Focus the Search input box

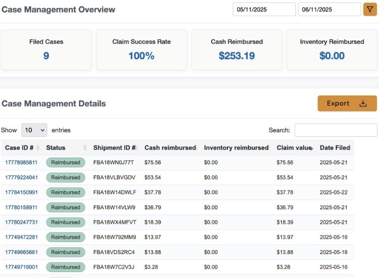pyautogui.click(x=336, y=130)
